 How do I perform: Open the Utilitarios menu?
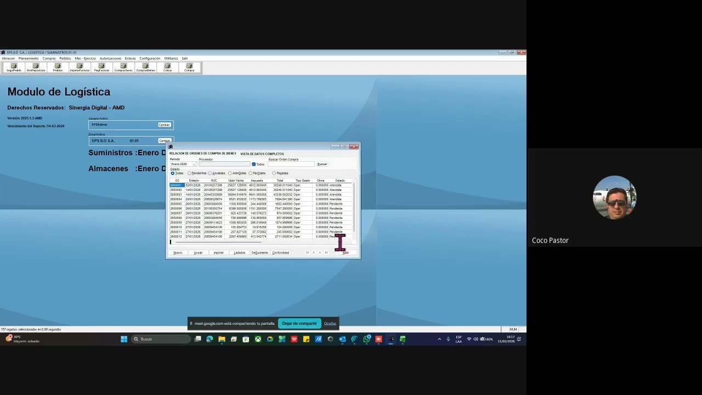pos(171,58)
